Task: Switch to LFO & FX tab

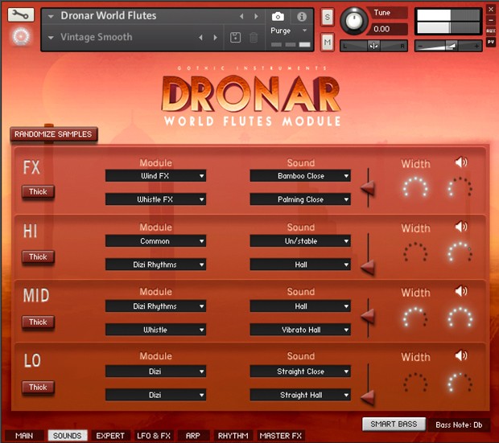Action: tap(154, 436)
